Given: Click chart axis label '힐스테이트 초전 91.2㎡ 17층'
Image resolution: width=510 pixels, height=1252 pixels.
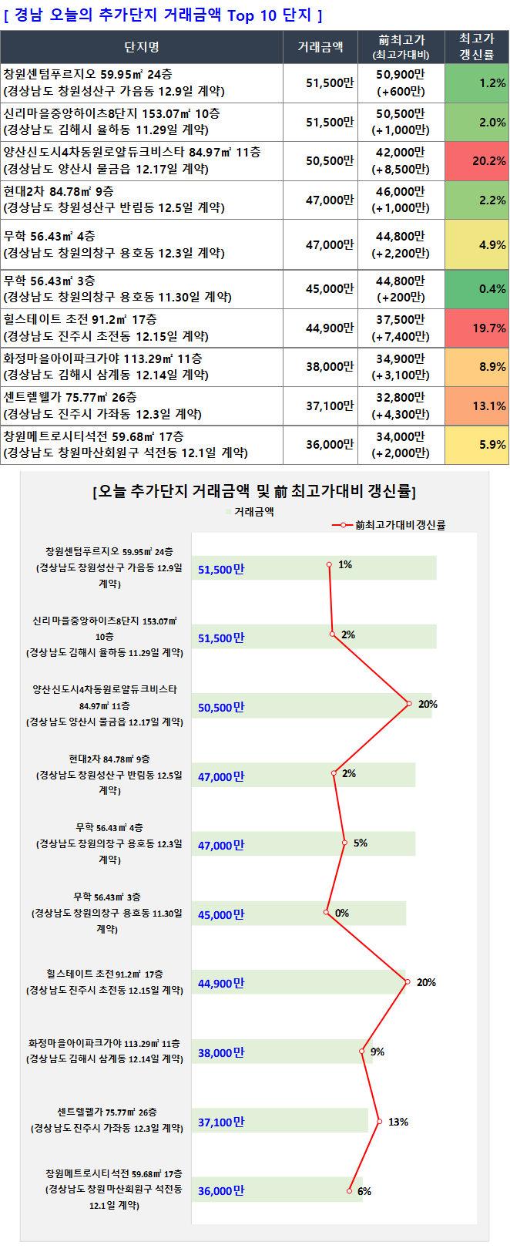Looking at the screenshot, I should click(105, 974).
